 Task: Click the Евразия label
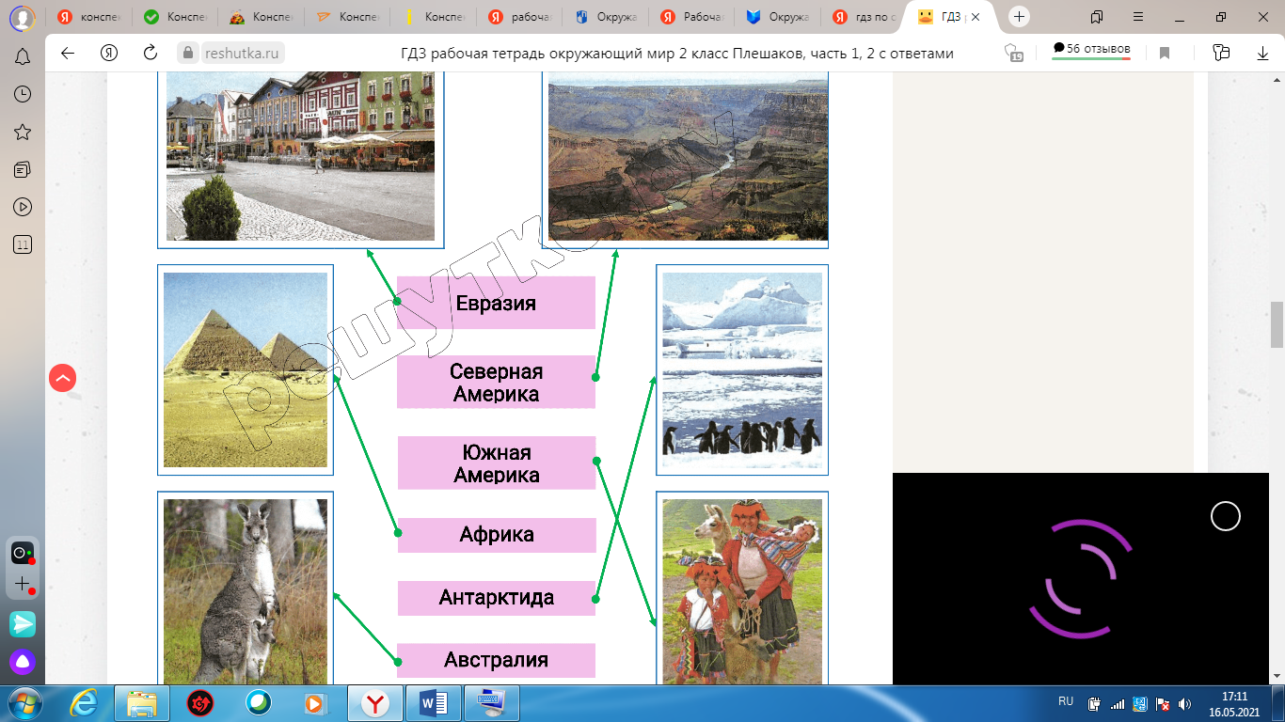(x=496, y=303)
